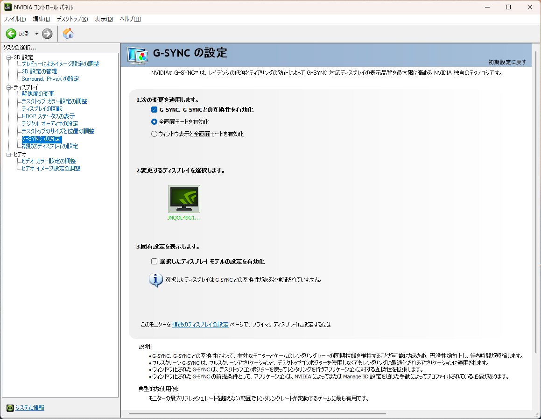Open the 複数のディスプレイの設定 hyperlink in panel
541x419 pixels.
[x=200, y=325]
